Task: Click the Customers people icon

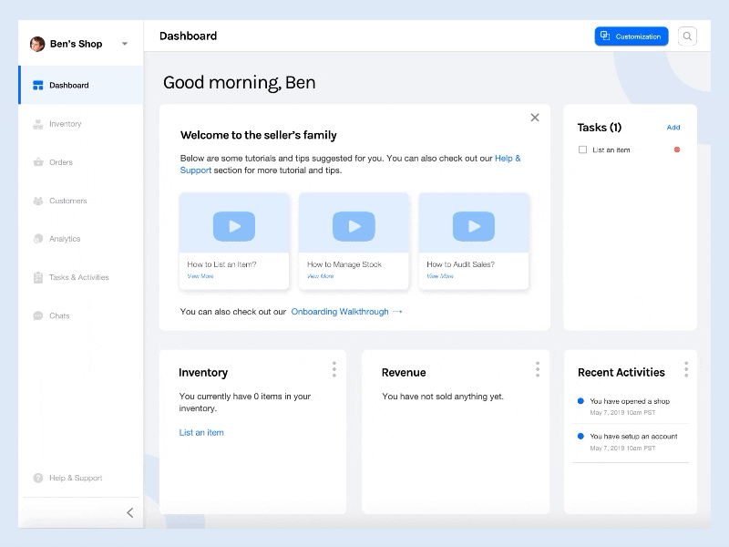Action: (x=38, y=201)
